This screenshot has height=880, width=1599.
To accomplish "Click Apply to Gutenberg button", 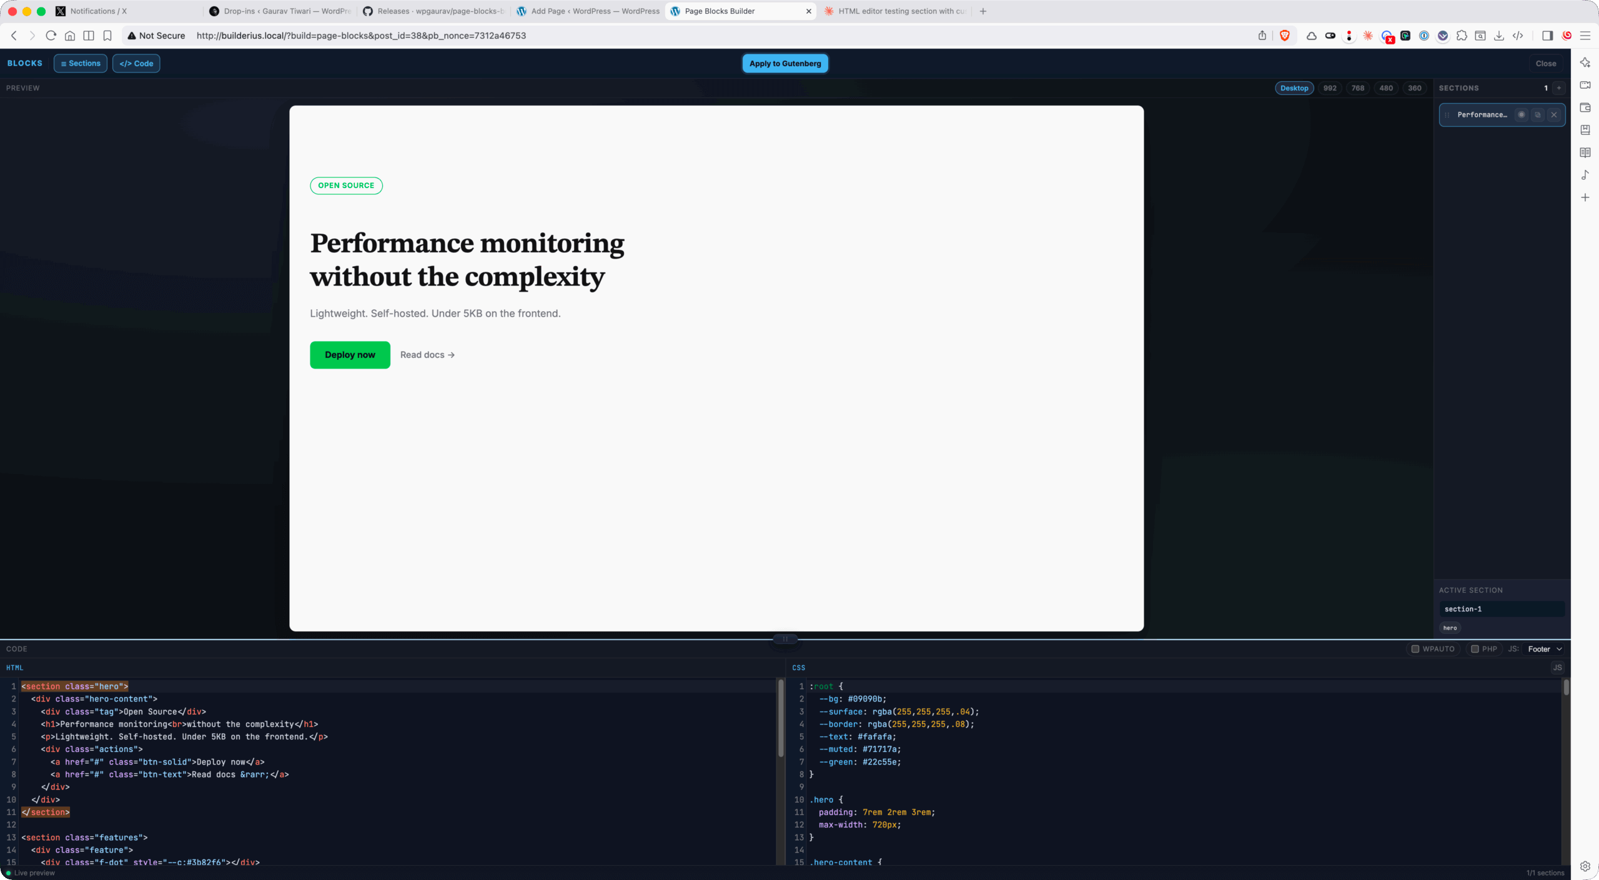I will coord(785,63).
